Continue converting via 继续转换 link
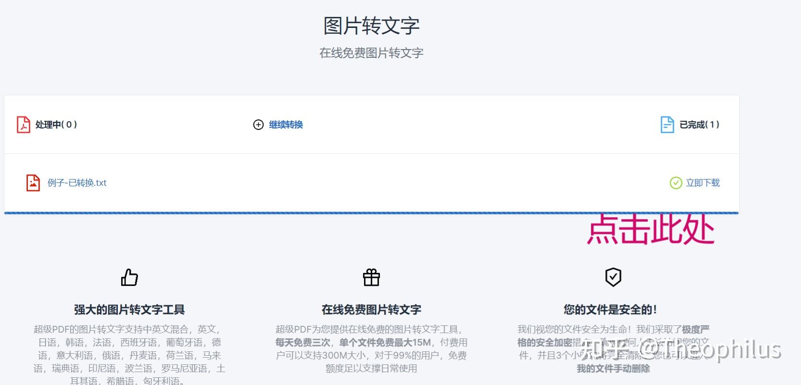This screenshot has height=385, width=801. [x=286, y=125]
